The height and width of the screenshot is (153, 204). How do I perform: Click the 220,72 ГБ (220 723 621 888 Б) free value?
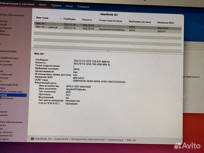(92, 61)
